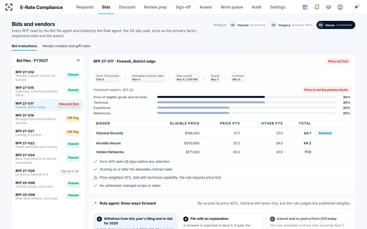Act as Hannah from Purchasing

click(x=248, y=25)
